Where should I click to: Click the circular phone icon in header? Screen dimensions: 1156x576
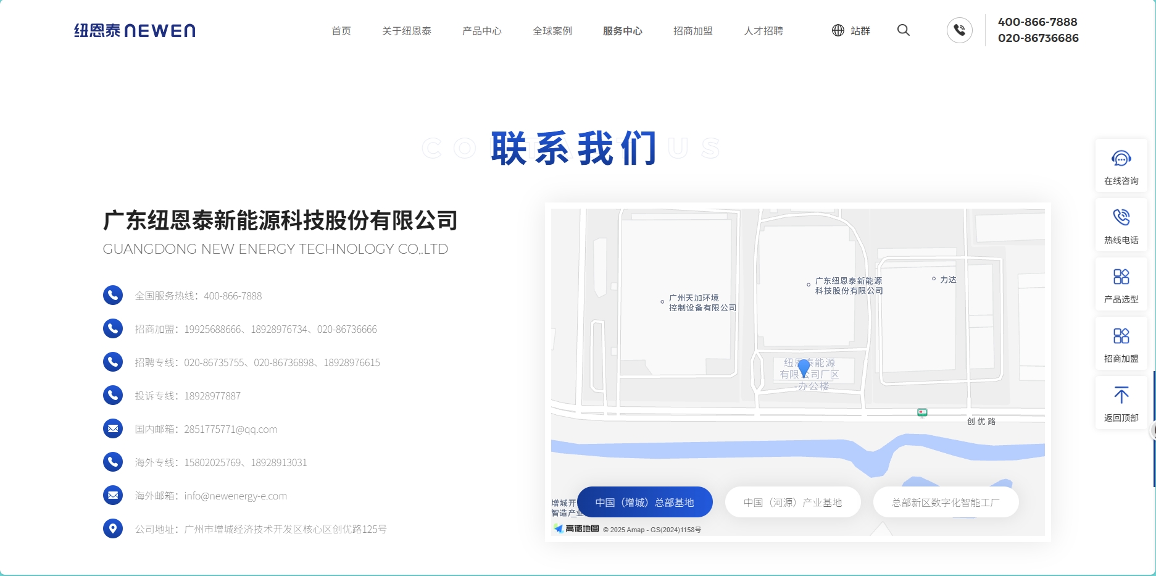959,30
